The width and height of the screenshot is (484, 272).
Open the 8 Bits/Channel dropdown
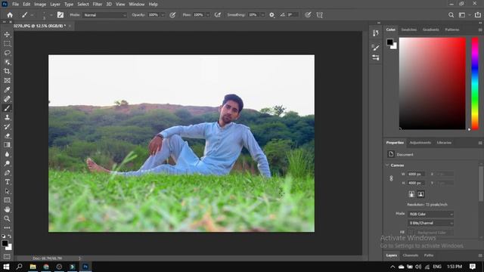tap(430, 223)
